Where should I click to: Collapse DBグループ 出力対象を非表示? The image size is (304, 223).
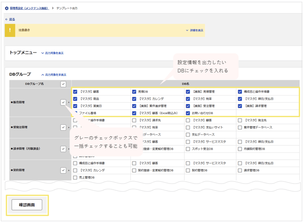(x=54, y=74)
